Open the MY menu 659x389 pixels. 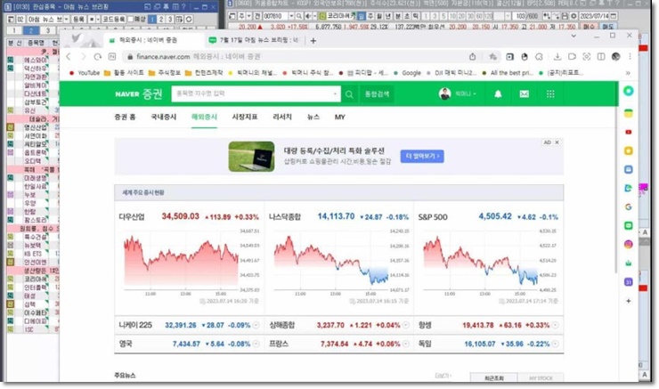click(339, 117)
